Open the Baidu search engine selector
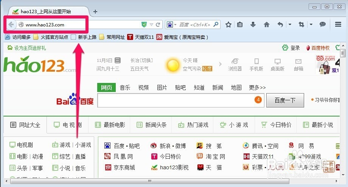This screenshot has width=348, height=187. 171,25
